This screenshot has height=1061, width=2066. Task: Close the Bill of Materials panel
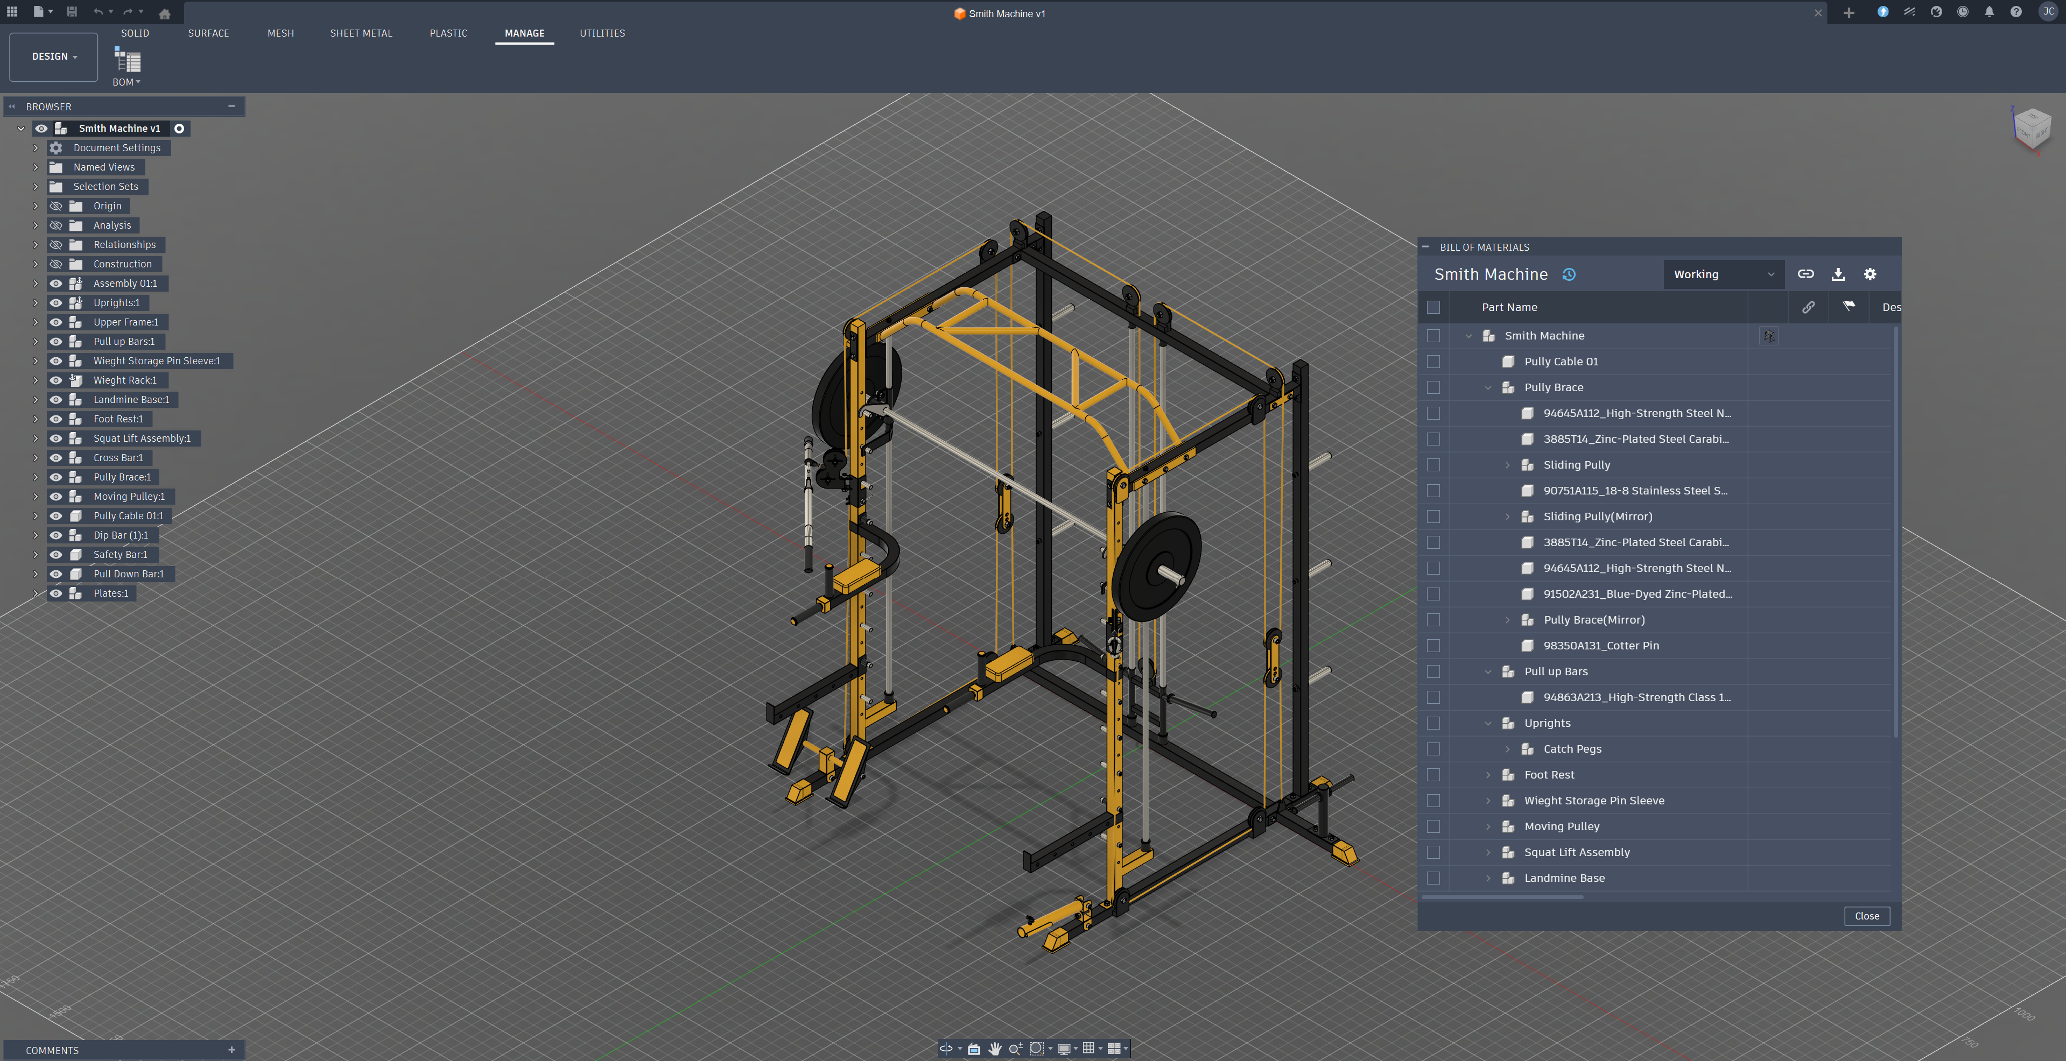(1866, 916)
